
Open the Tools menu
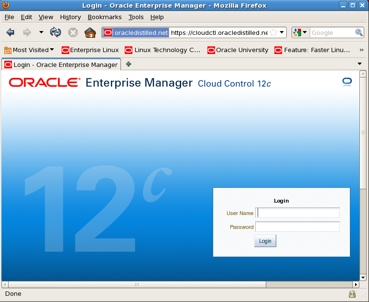pyautogui.click(x=136, y=17)
